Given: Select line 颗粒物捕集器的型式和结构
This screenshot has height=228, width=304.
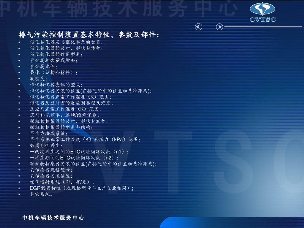Looking at the screenshot, I should coord(61,127).
